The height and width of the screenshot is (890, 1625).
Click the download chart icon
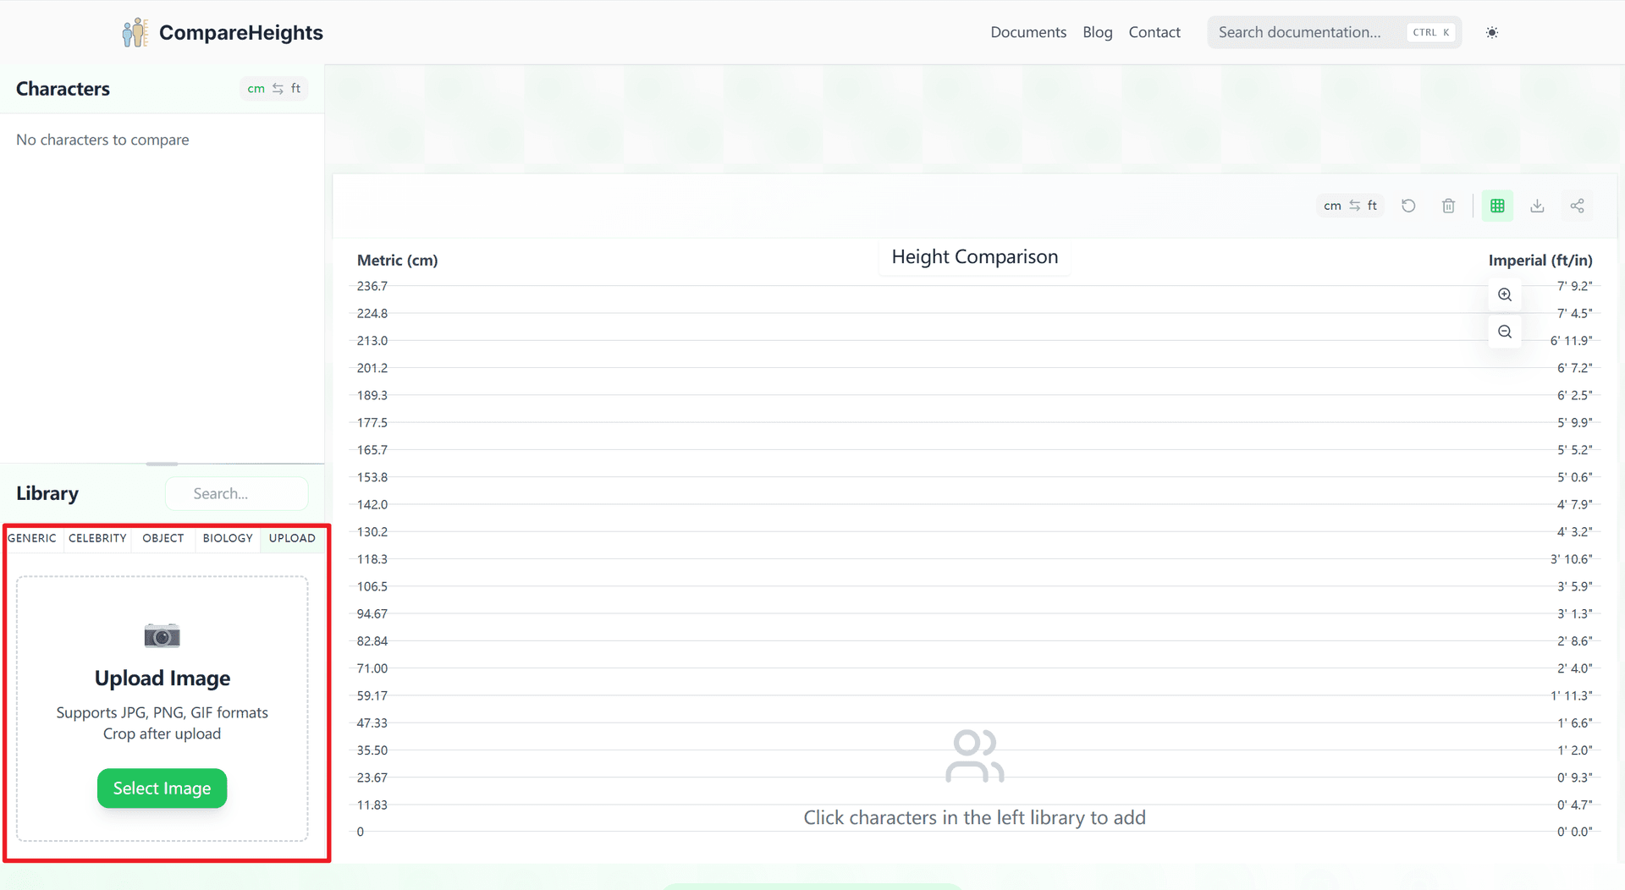pos(1537,206)
